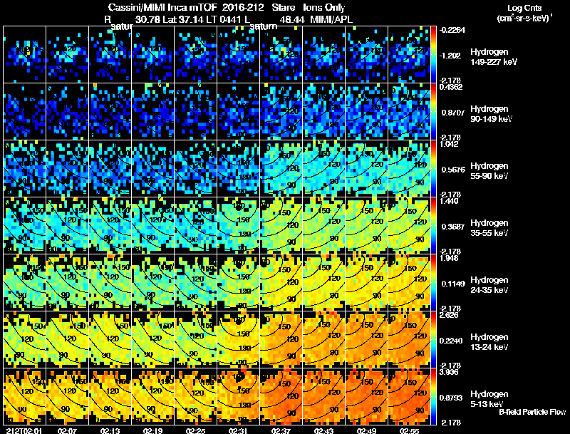The width and height of the screenshot is (570, 434).
Task: Open the 5-13 keV image panel at 02:37
Action: click(x=281, y=396)
